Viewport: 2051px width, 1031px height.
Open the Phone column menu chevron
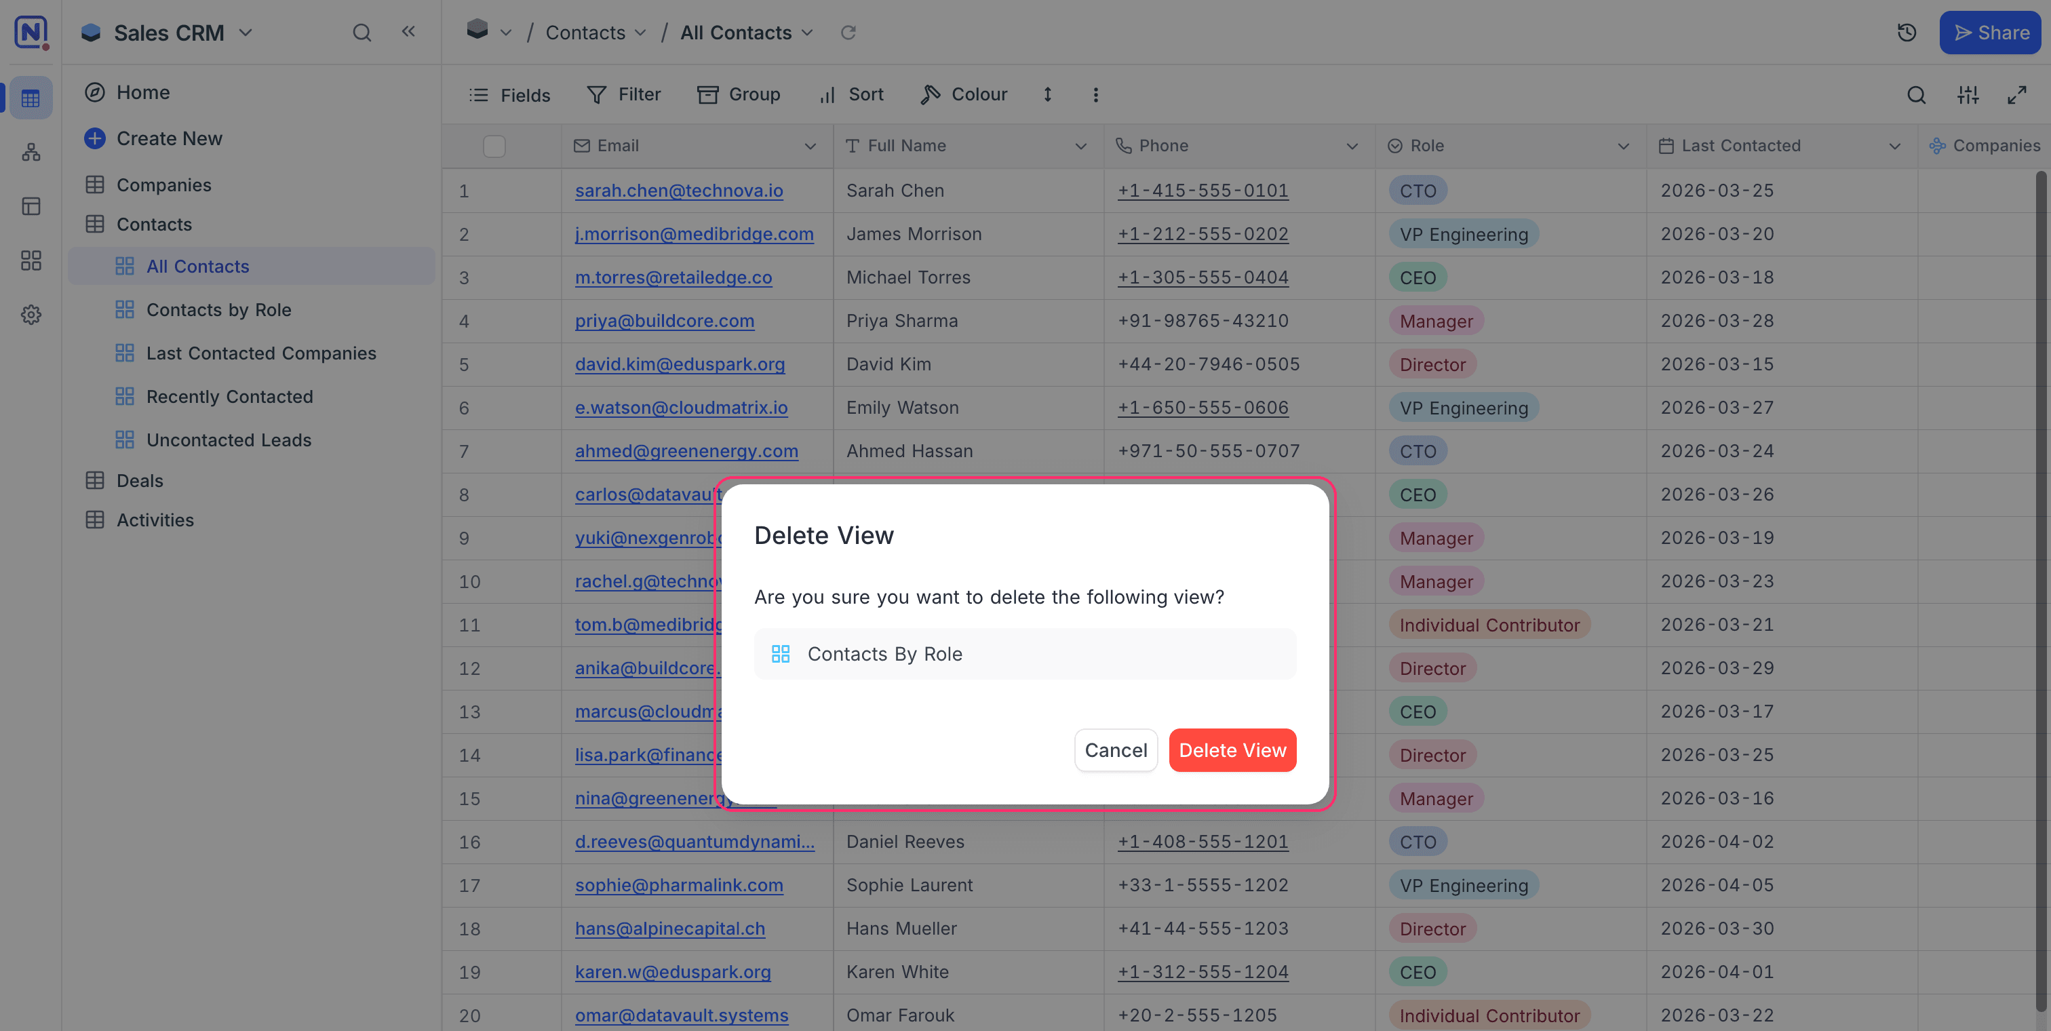point(1352,146)
